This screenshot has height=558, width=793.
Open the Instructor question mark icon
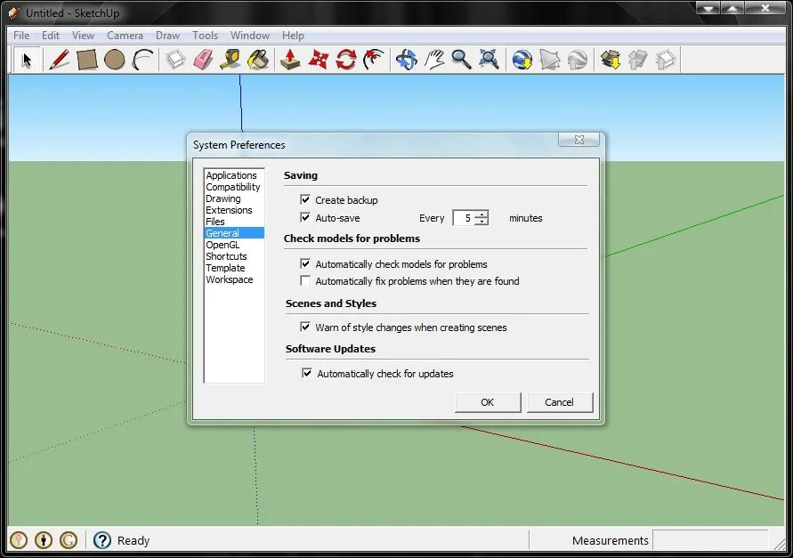pos(102,540)
